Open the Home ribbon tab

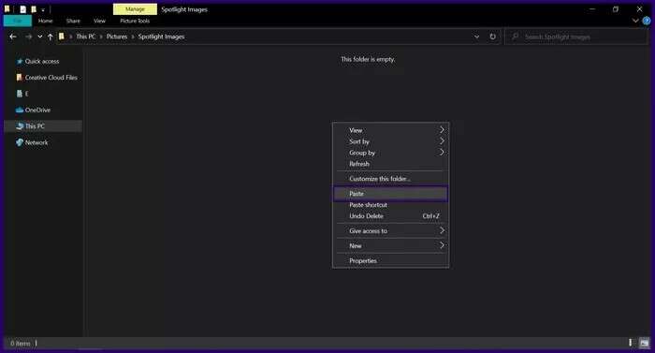click(x=46, y=21)
